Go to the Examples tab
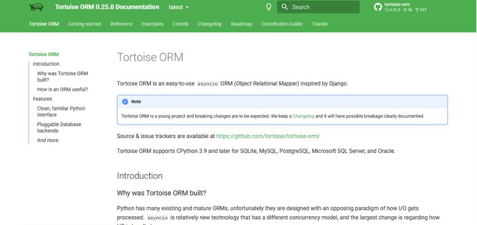This screenshot has height=225, width=477. coord(152,24)
